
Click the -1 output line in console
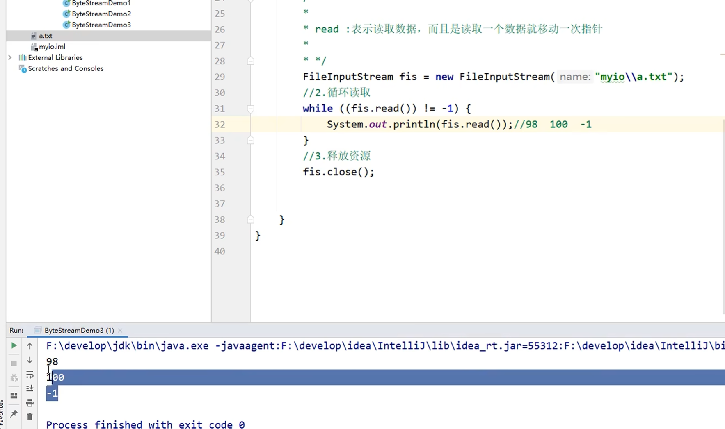tap(52, 393)
